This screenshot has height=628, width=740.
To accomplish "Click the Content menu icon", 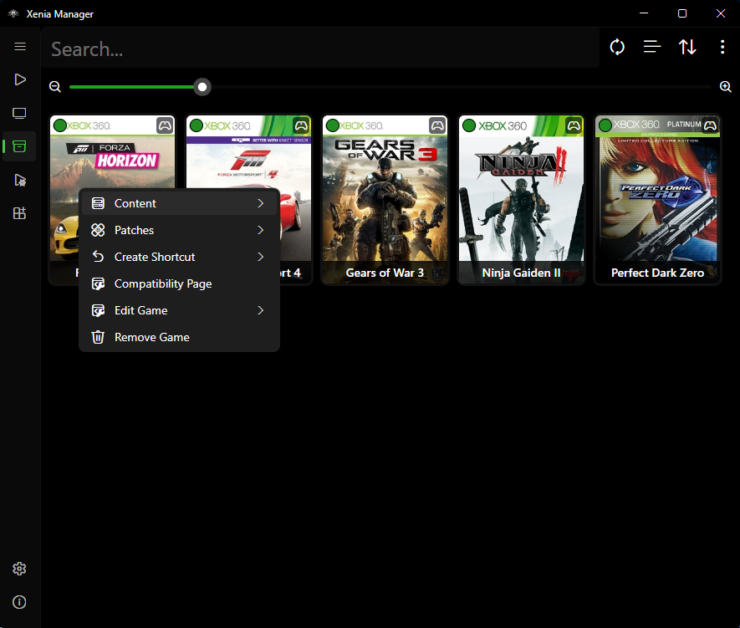I will pos(98,203).
